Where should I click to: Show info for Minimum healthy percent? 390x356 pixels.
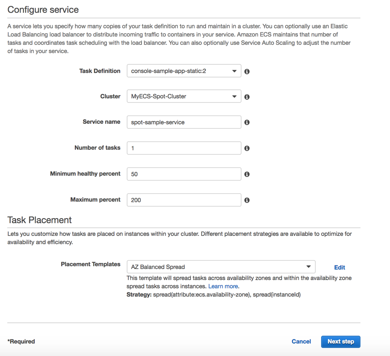pos(247,174)
